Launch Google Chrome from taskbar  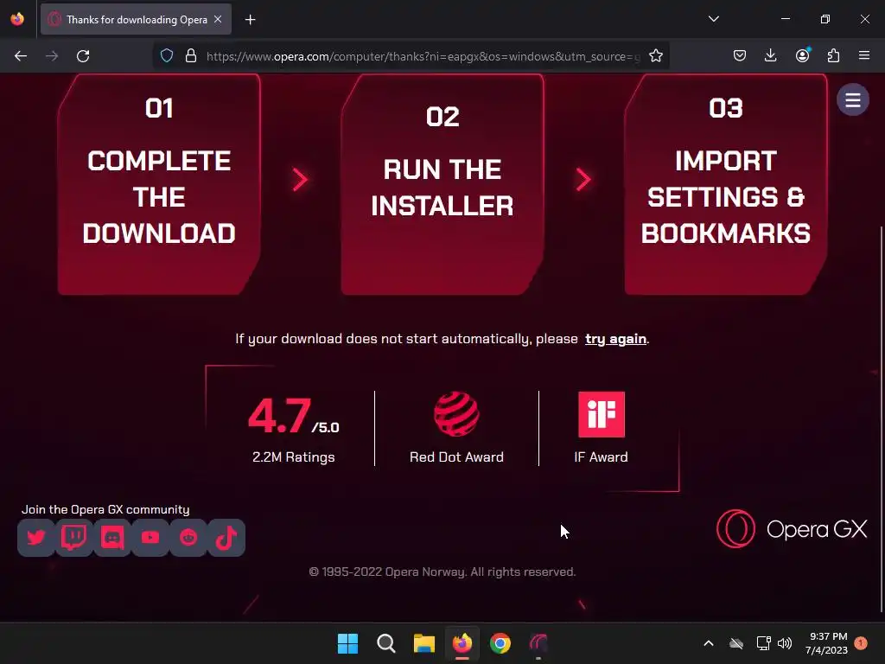[500, 643]
